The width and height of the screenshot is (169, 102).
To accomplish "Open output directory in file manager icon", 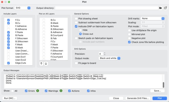I will [x=165, y=8].
